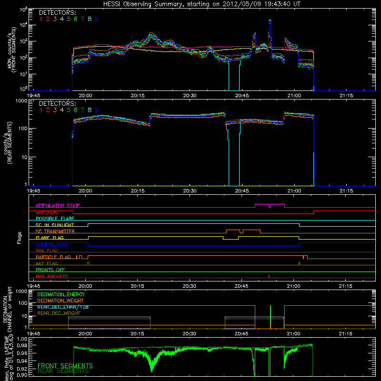Viewport: 381px width, 381px height.
Task: Select yellow detector 4 in front segments legend
Action: coord(62,19)
